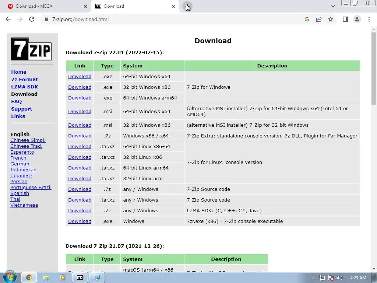Switch language to Esperanto
The width and height of the screenshot is (377, 283).
pos(22,152)
